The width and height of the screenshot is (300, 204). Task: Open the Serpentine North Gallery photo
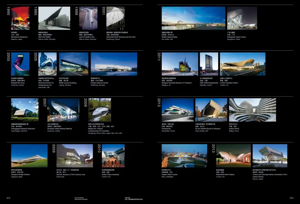click(233, 156)
